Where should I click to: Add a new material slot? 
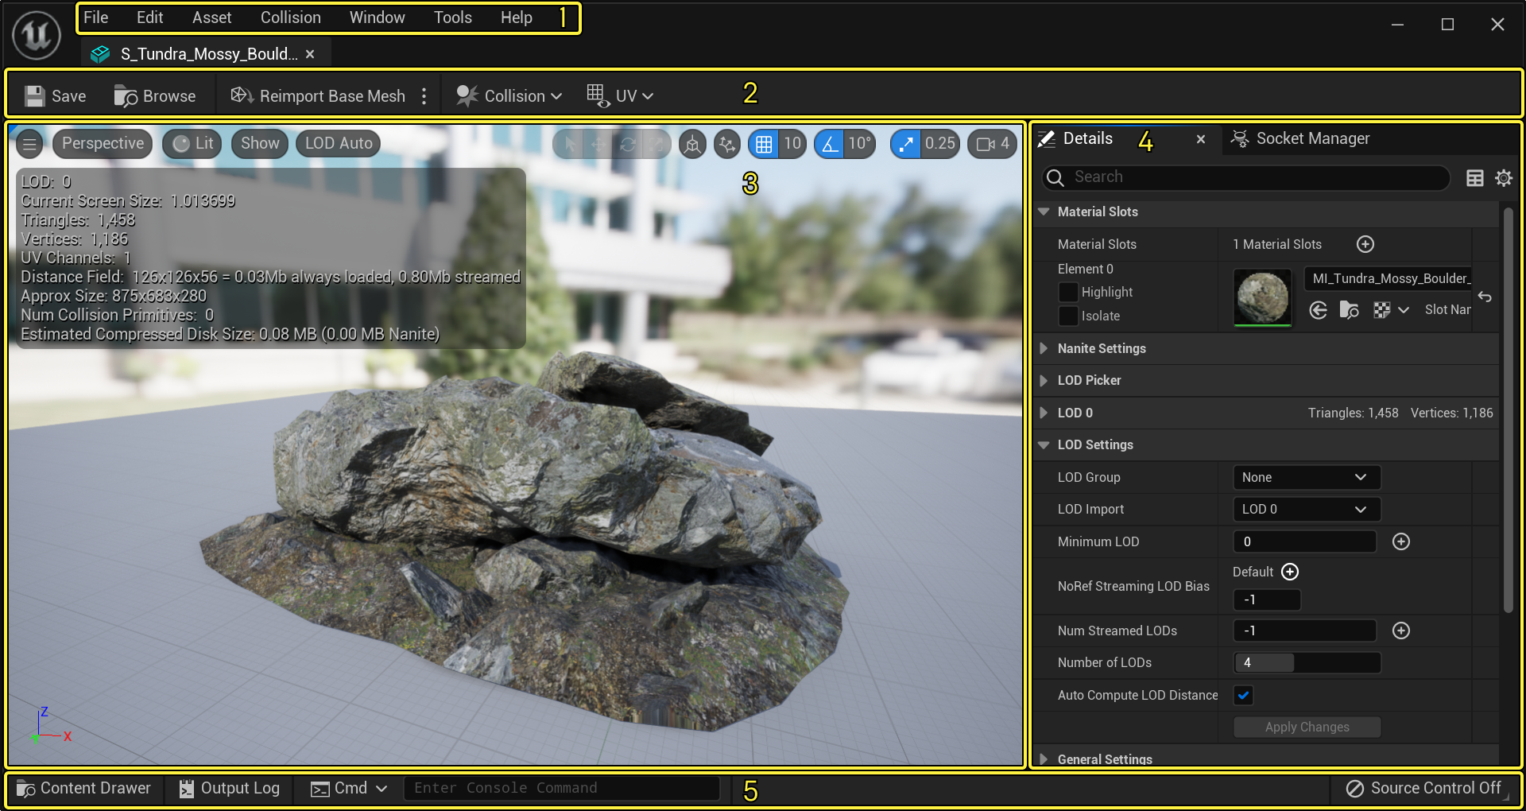[1365, 244]
